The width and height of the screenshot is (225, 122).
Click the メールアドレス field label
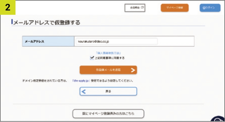(x=34, y=42)
